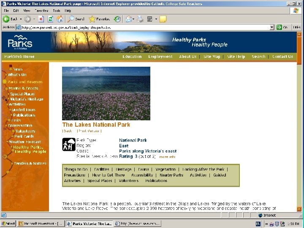Image resolution: width=304 pixels, height=228 pixels.
Task: Click the more info link beside Rating
Action: click(x=167, y=157)
